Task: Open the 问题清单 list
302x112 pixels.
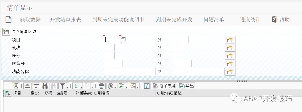Action: 214,20
